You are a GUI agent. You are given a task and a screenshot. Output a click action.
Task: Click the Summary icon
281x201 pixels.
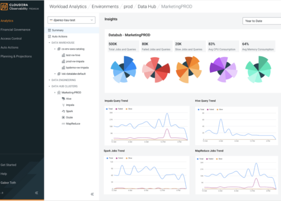pos(49,30)
